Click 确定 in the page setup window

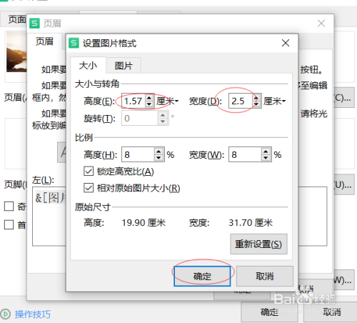click(x=269, y=312)
